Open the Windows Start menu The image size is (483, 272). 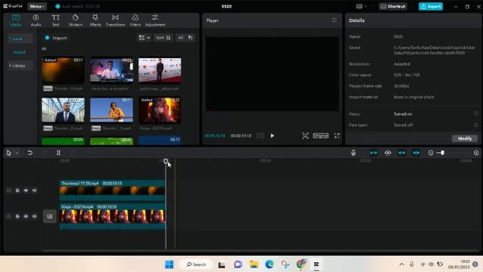tap(169, 264)
